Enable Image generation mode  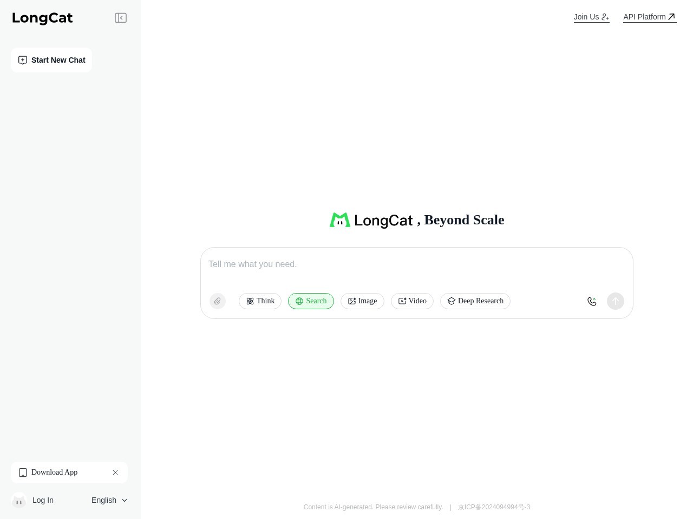pos(362,301)
